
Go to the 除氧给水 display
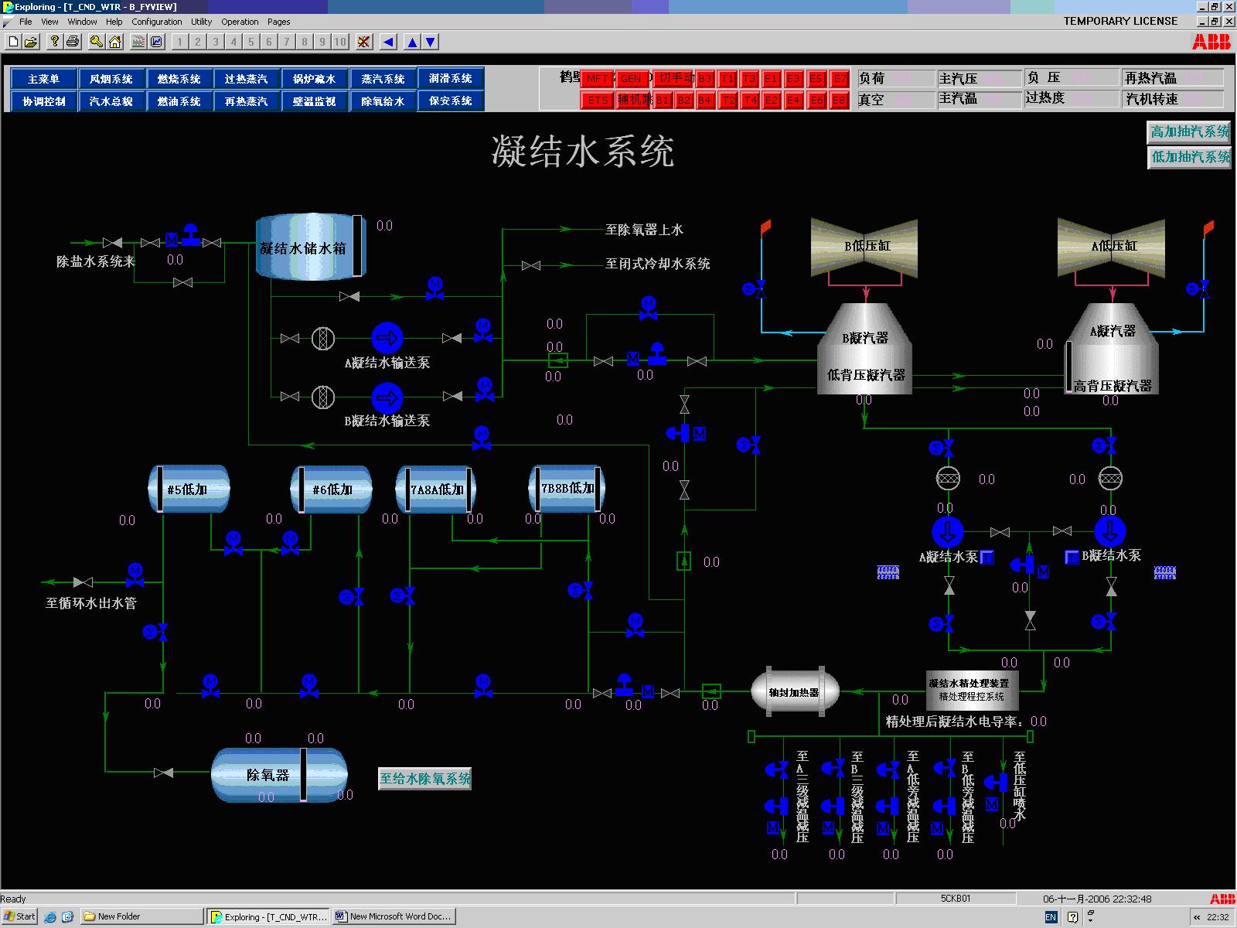[x=383, y=101]
